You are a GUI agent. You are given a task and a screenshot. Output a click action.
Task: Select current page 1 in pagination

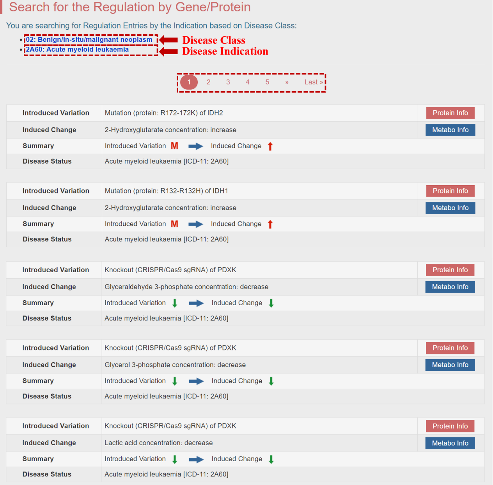[189, 82]
